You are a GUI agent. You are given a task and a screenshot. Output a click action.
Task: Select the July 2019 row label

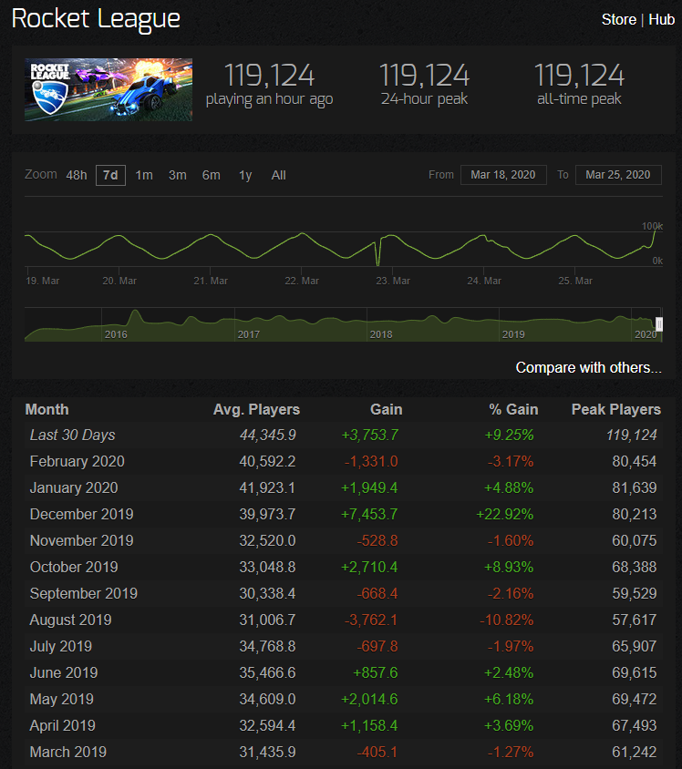point(61,646)
